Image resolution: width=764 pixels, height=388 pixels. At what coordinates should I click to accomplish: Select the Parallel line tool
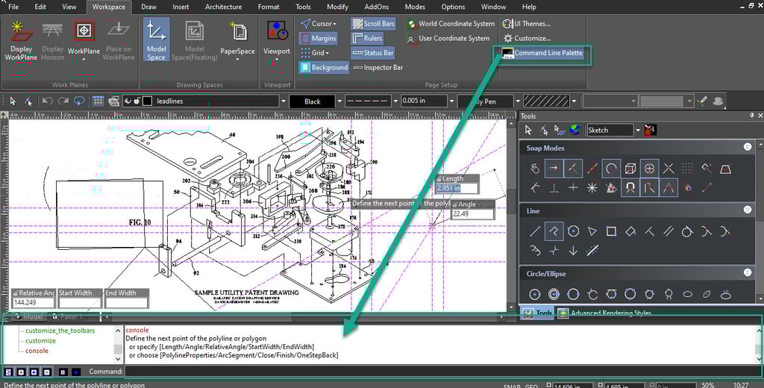click(668, 231)
